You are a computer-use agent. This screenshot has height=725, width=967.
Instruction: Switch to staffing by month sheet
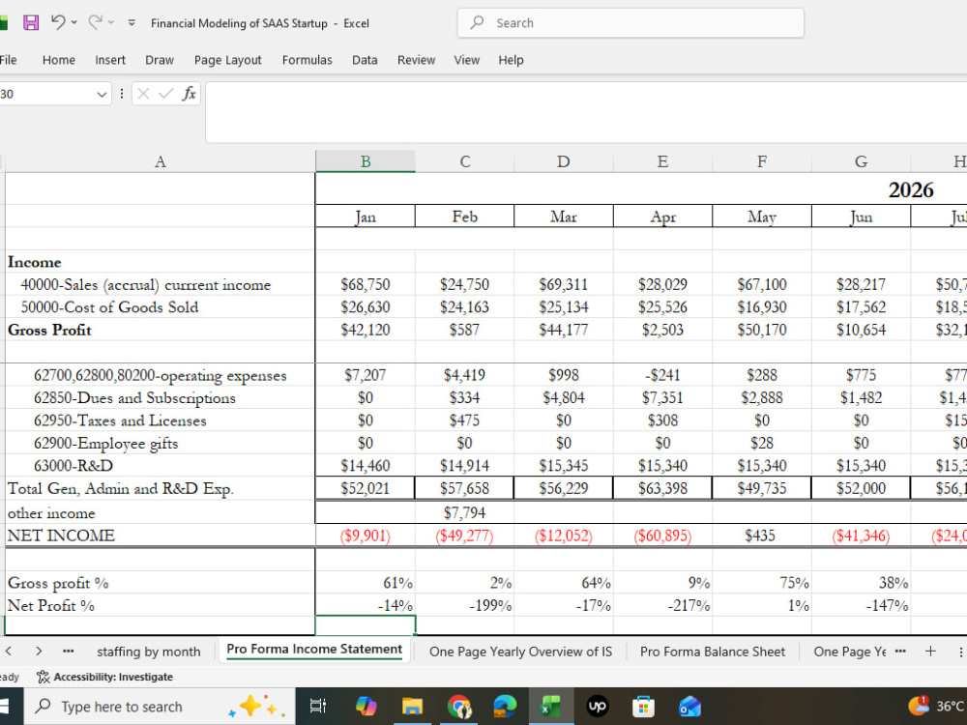(148, 652)
